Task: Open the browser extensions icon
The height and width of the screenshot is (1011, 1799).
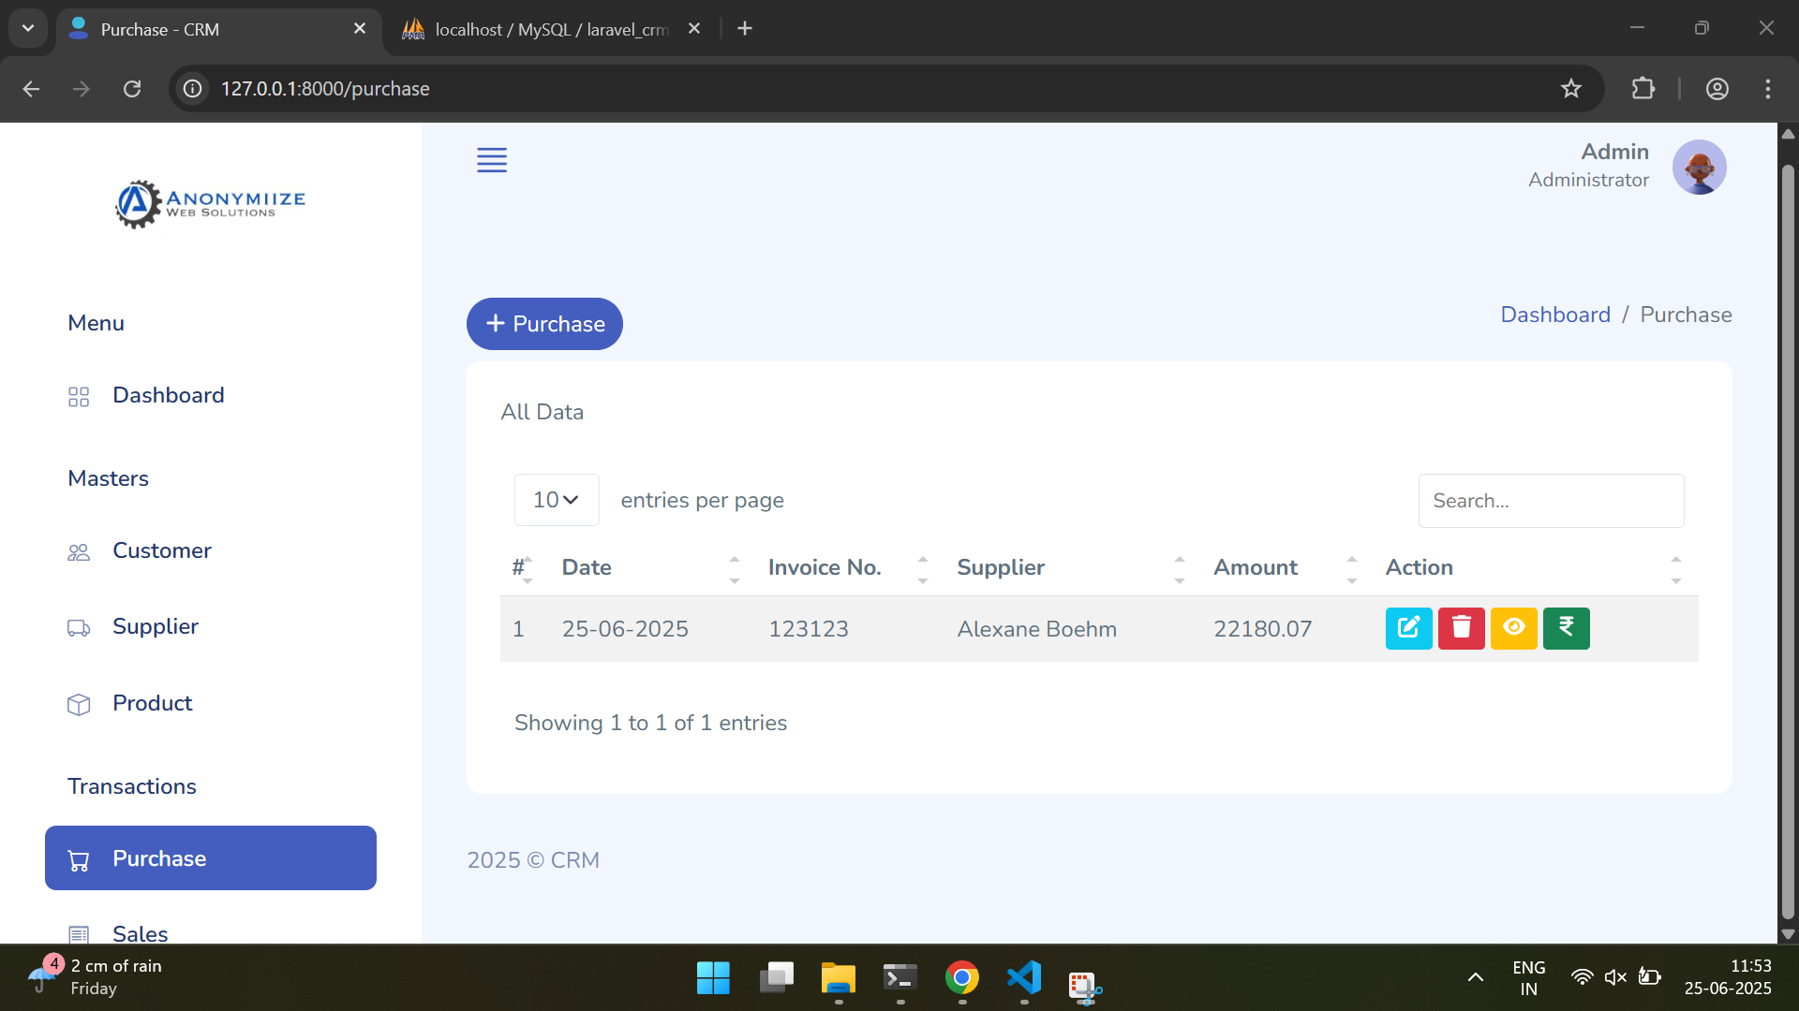Action: [1643, 89]
